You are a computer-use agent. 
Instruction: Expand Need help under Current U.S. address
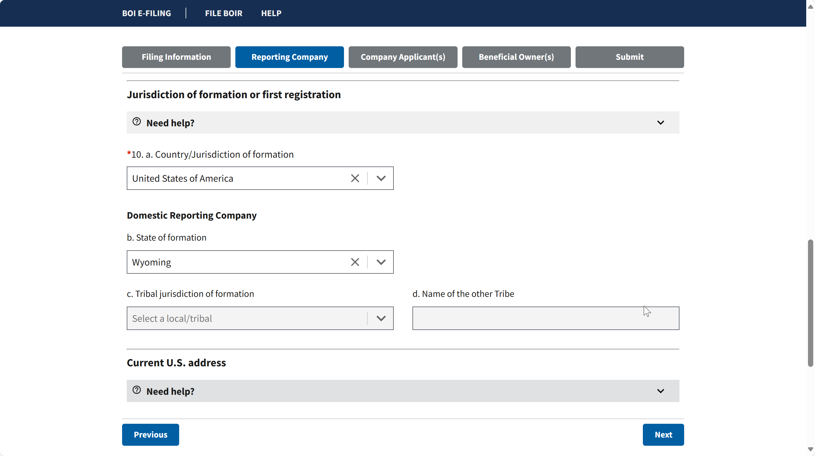click(403, 391)
